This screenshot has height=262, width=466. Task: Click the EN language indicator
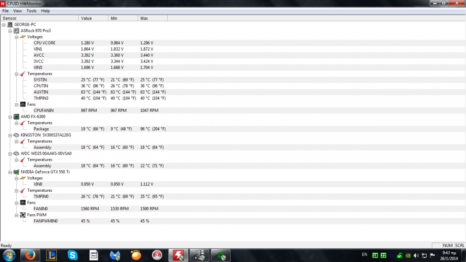tap(364, 255)
